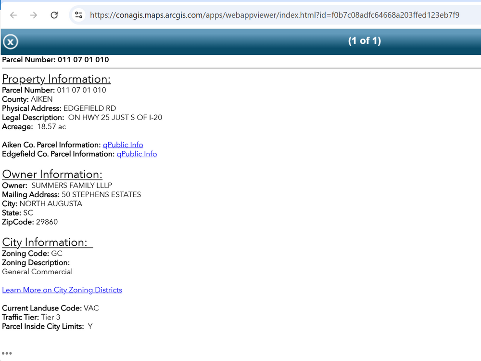Image resolution: width=481 pixels, height=361 pixels.
Task: Click the General Commercial zoning description
Action: coord(38,272)
